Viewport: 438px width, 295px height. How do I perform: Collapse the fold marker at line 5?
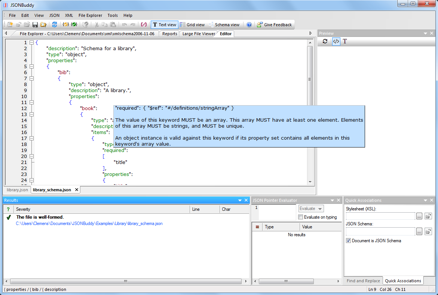pyautogui.click(x=31, y=67)
